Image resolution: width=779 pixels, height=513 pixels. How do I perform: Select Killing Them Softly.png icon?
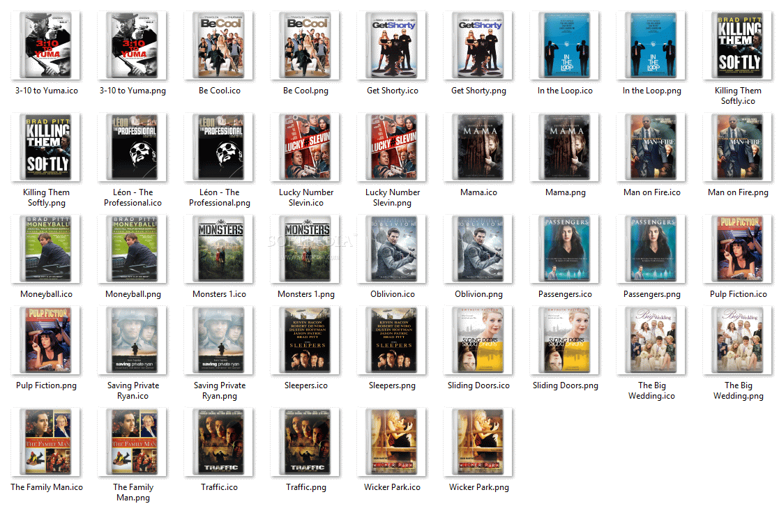(46, 148)
